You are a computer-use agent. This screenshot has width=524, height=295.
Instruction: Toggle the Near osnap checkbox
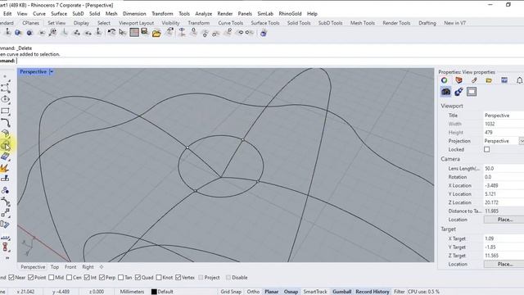pos(11,278)
